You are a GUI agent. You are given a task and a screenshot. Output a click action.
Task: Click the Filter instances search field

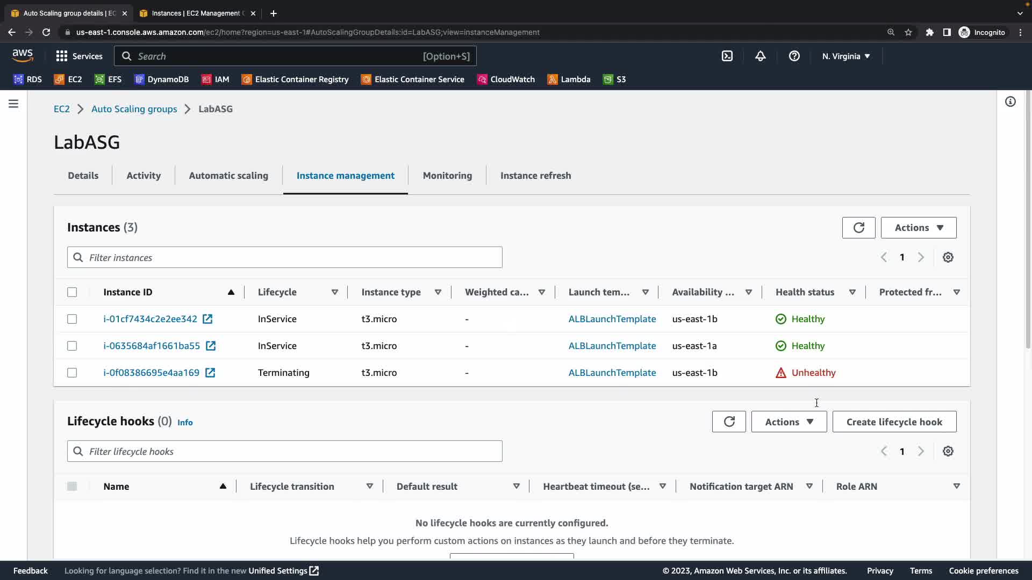(x=285, y=257)
